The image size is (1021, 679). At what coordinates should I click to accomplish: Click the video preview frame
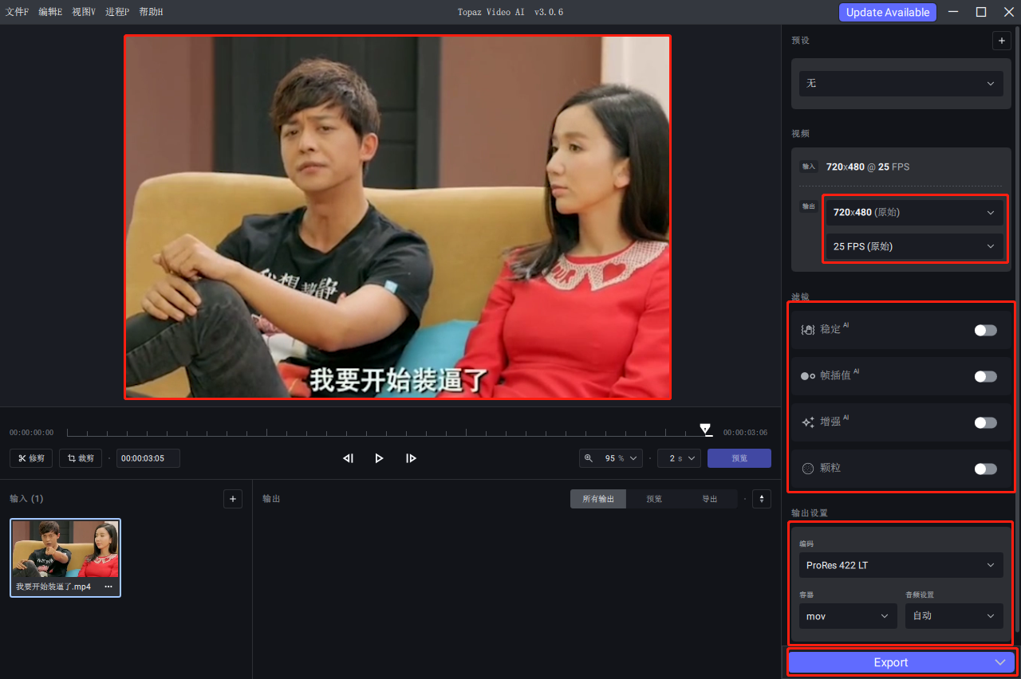tap(397, 217)
